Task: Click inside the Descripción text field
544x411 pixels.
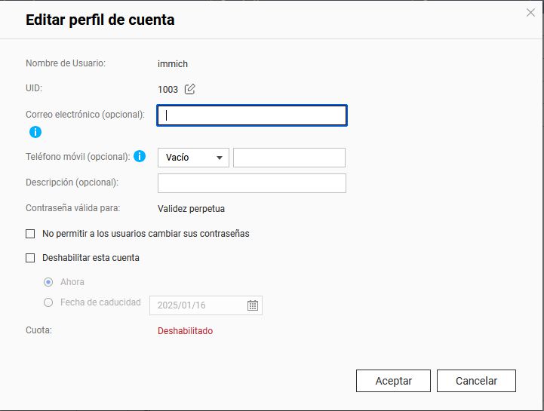Action: (252, 183)
